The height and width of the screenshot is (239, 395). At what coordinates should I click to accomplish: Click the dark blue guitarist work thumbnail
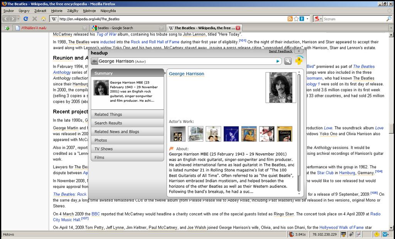[x=231, y=134]
